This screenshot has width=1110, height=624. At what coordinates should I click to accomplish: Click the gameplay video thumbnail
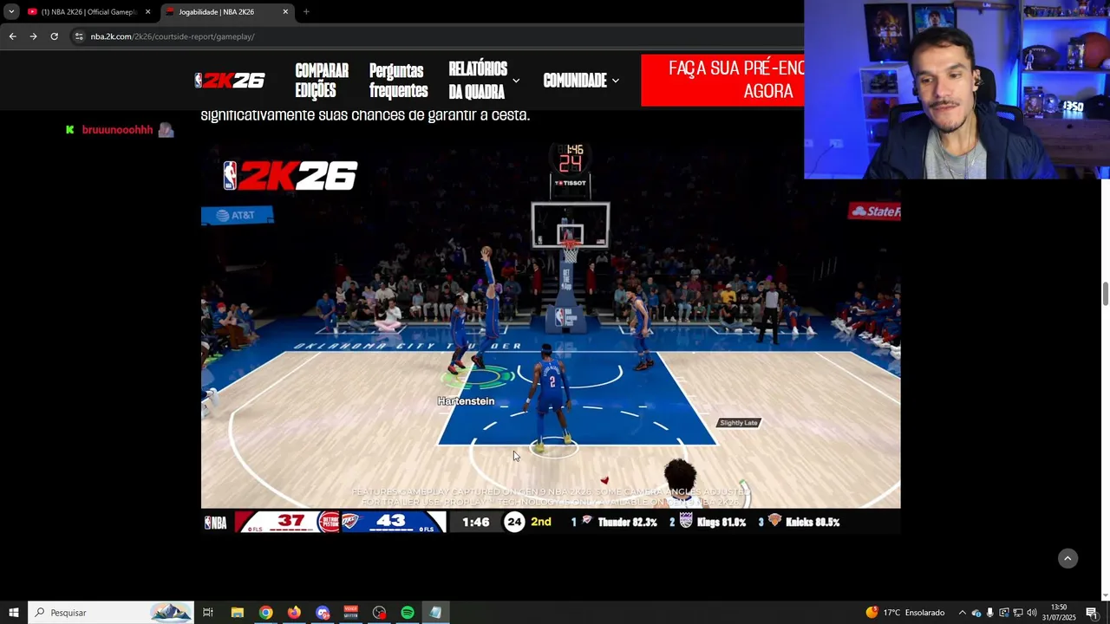coord(551,338)
